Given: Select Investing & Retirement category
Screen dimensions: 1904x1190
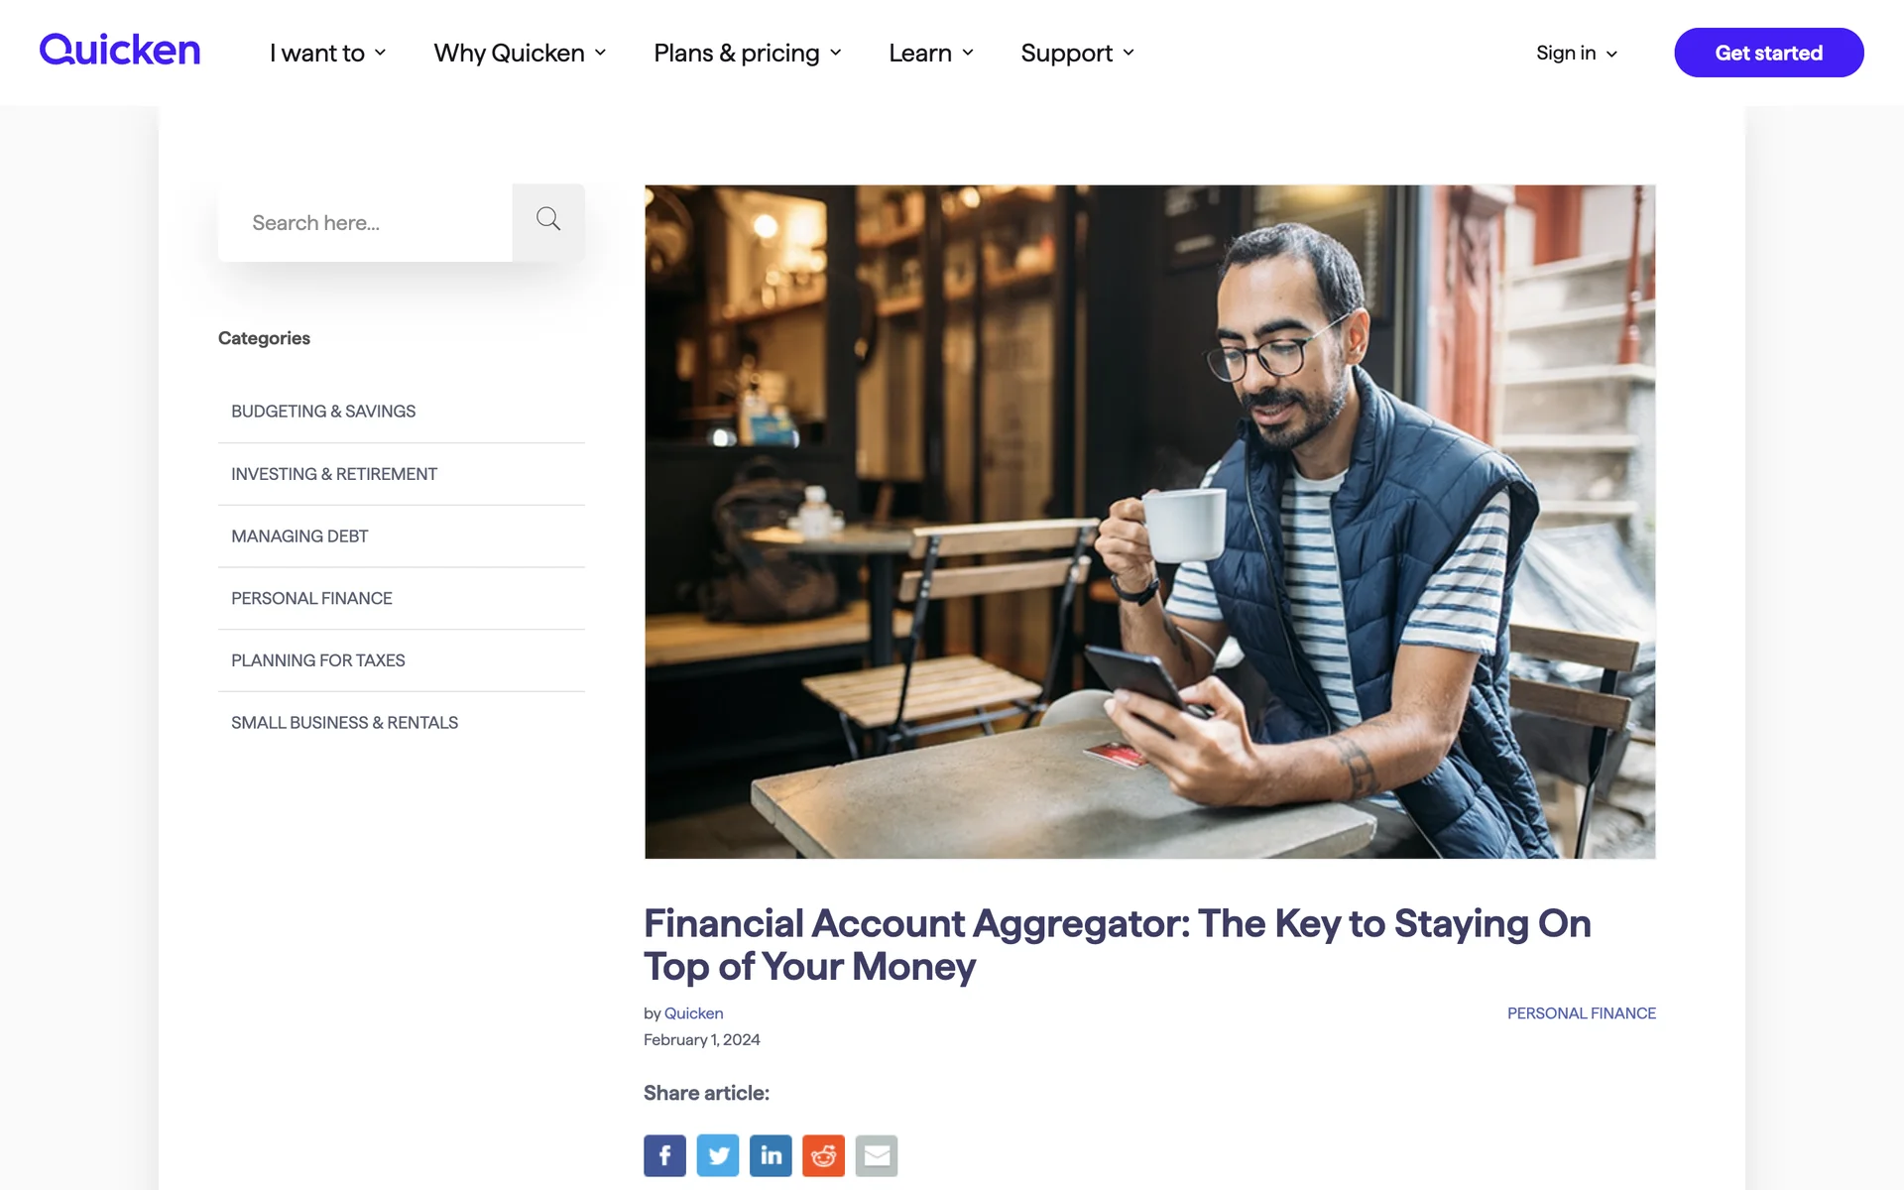Looking at the screenshot, I should point(402,474).
